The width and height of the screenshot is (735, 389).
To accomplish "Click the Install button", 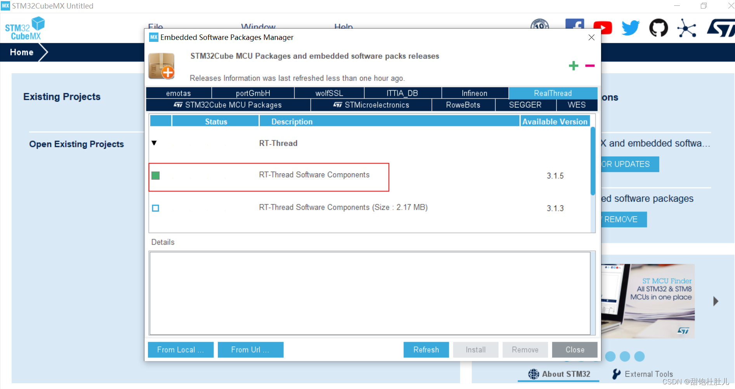I will pyautogui.click(x=476, y=349).
